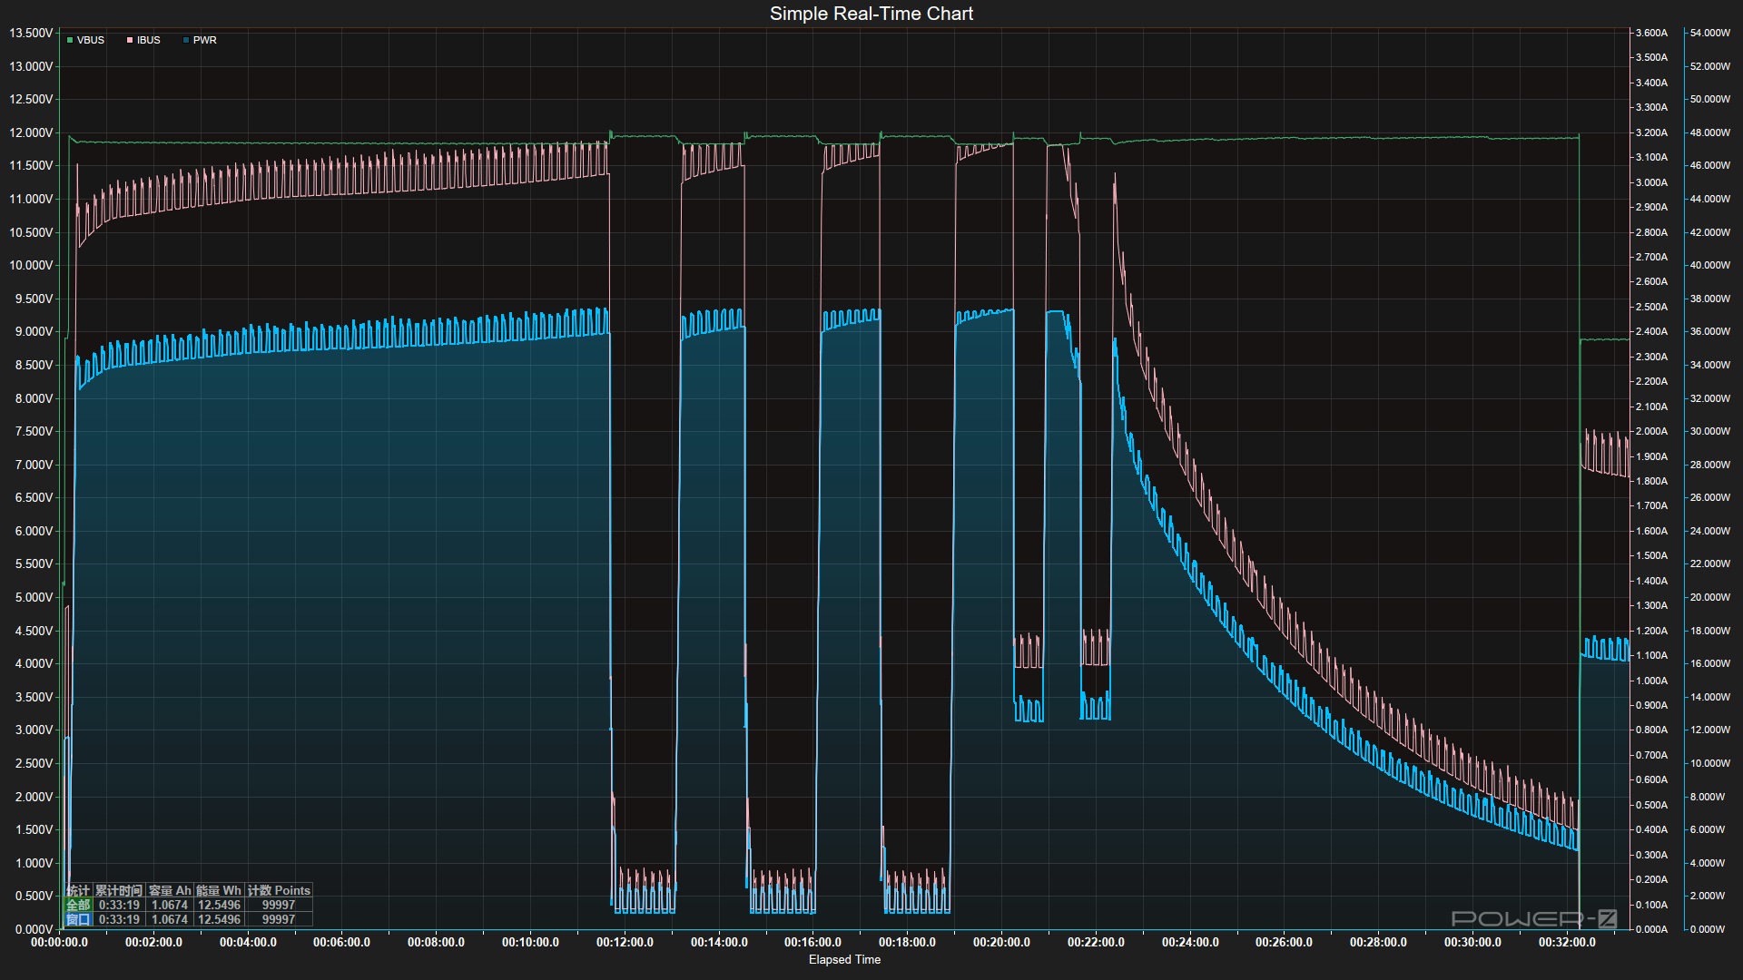This screenshot has width=1743, height=980.
Task: Click the 16.000W label on power axis
Action: [1709, 663]
